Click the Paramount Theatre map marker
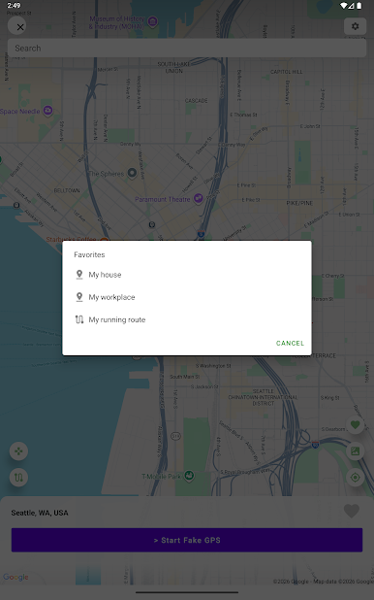Viewport: 374px width, 600px height. click(198, 198)
